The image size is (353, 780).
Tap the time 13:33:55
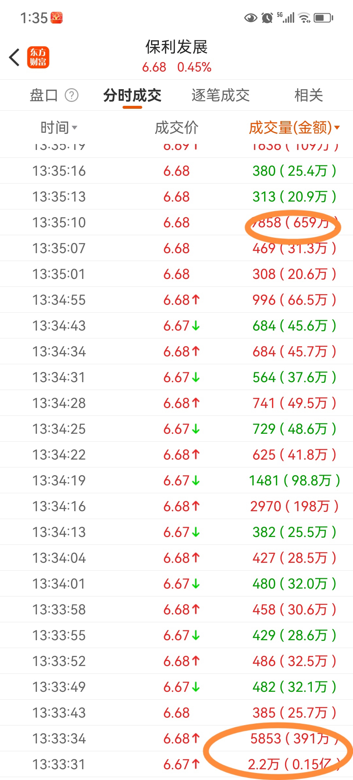tap(59, 635)
